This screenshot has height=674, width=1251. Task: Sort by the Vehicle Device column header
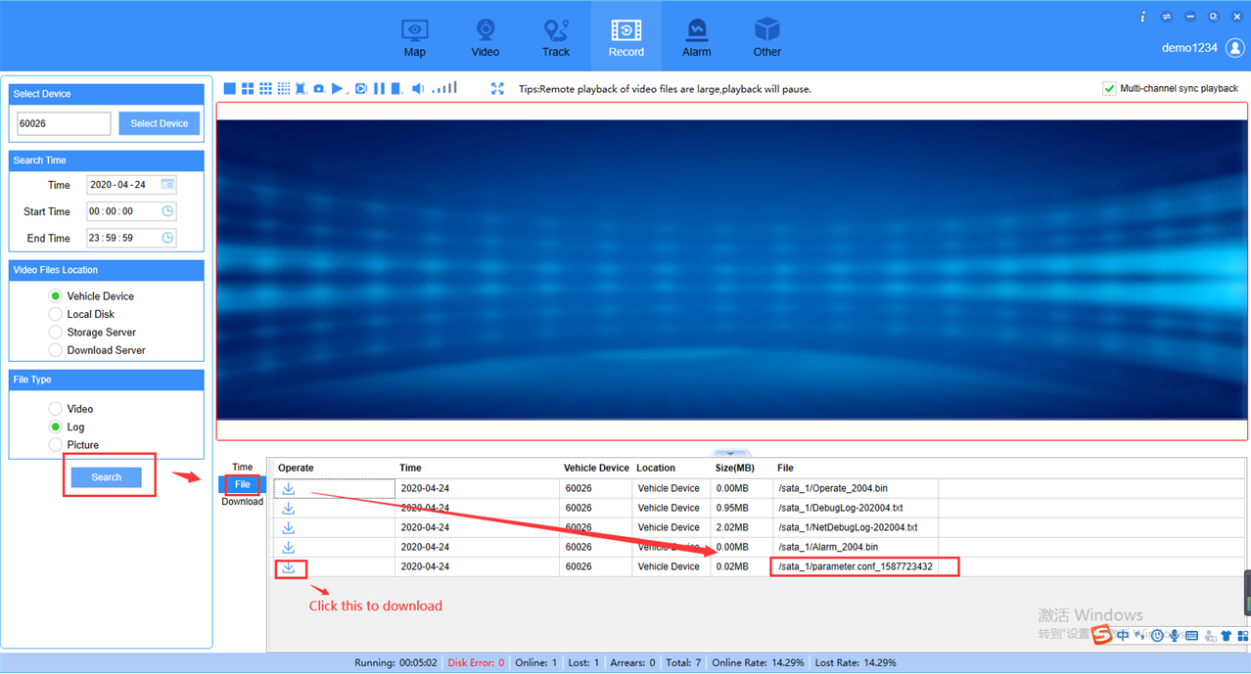[596, 468]
